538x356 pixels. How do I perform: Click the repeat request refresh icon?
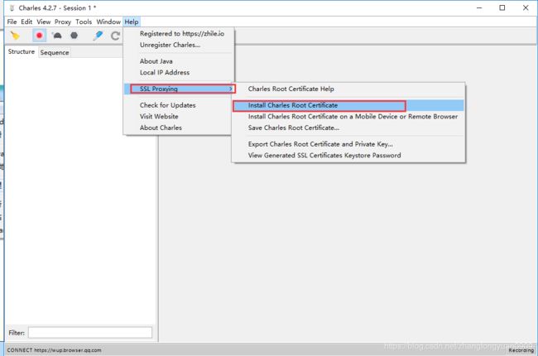click(x=115, y=36)
